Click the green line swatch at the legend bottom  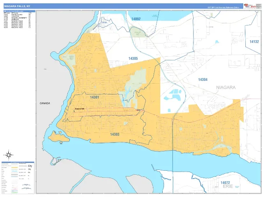point(14,192)
